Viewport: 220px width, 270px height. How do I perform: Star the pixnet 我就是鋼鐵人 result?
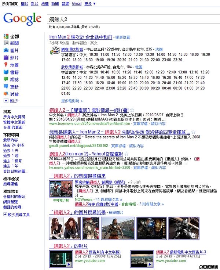click(193, 132)
